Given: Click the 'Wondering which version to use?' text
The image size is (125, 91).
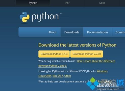Looking at the screenshot, I should [x=57, y=61].
